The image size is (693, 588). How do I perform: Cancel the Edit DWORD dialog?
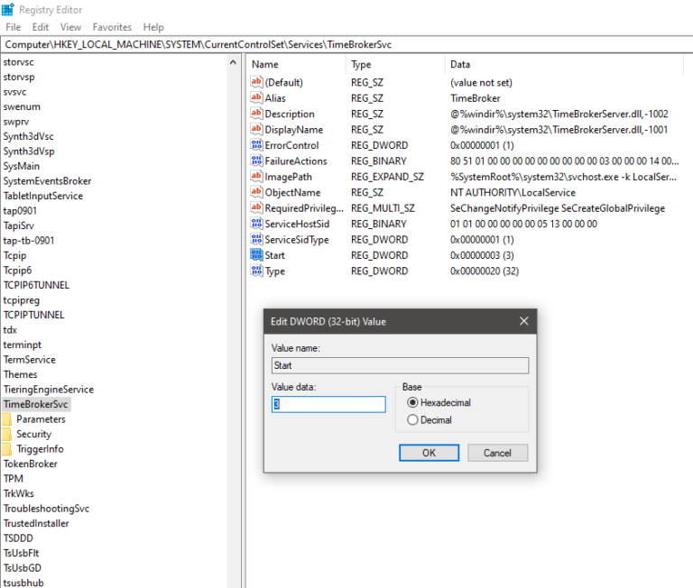click(497, 453)
